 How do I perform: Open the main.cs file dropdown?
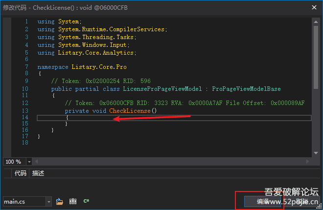click(x=48, y=201)
